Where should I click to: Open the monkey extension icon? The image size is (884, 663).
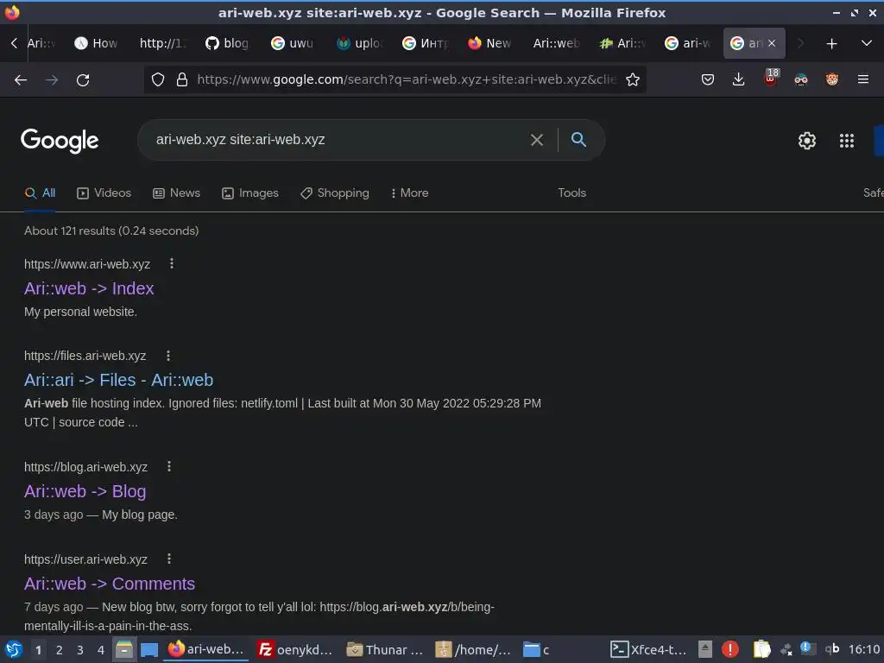click(832, 80)
